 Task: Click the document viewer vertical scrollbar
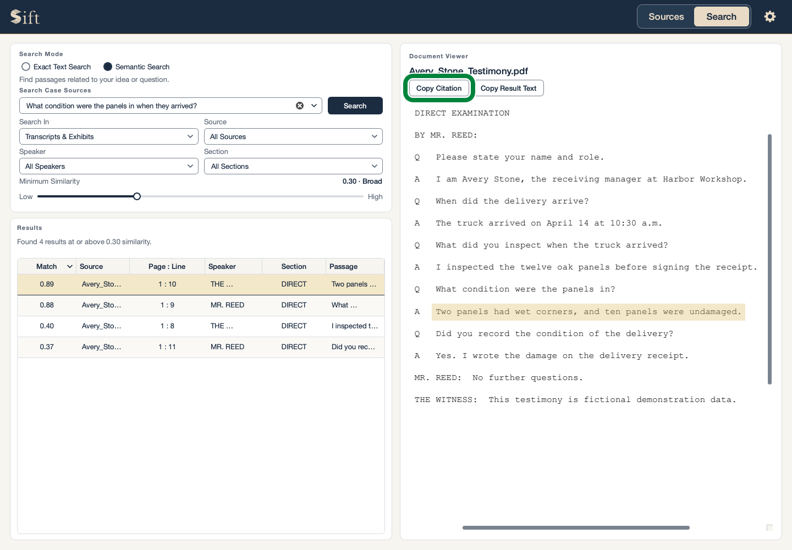(769, 259)
